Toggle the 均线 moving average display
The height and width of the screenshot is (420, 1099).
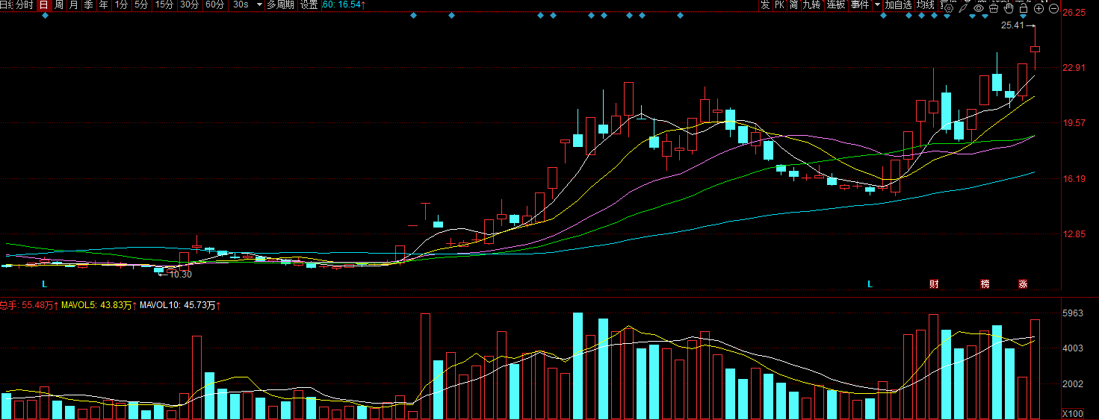(x=926, y=4)
